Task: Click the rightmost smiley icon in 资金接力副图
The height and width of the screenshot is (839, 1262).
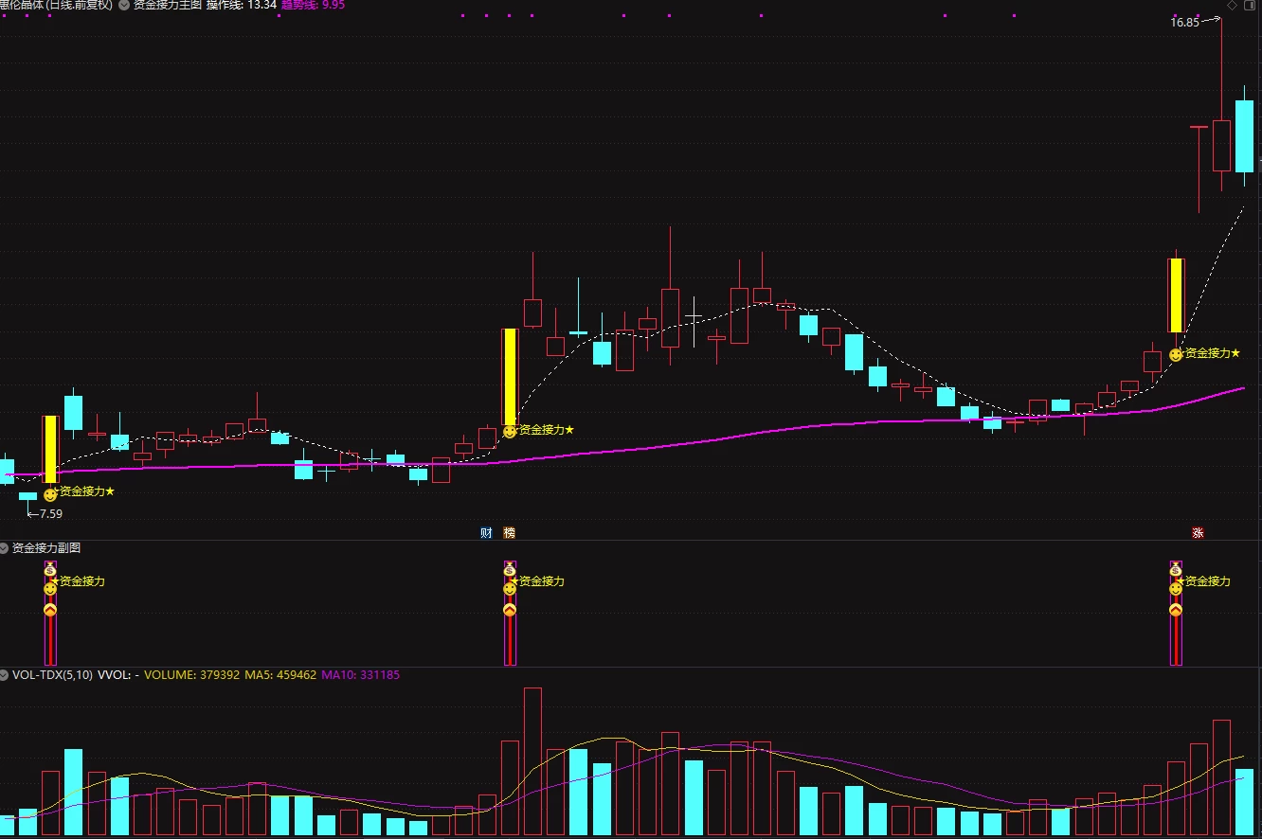Action: click(x=1176, y=589)
